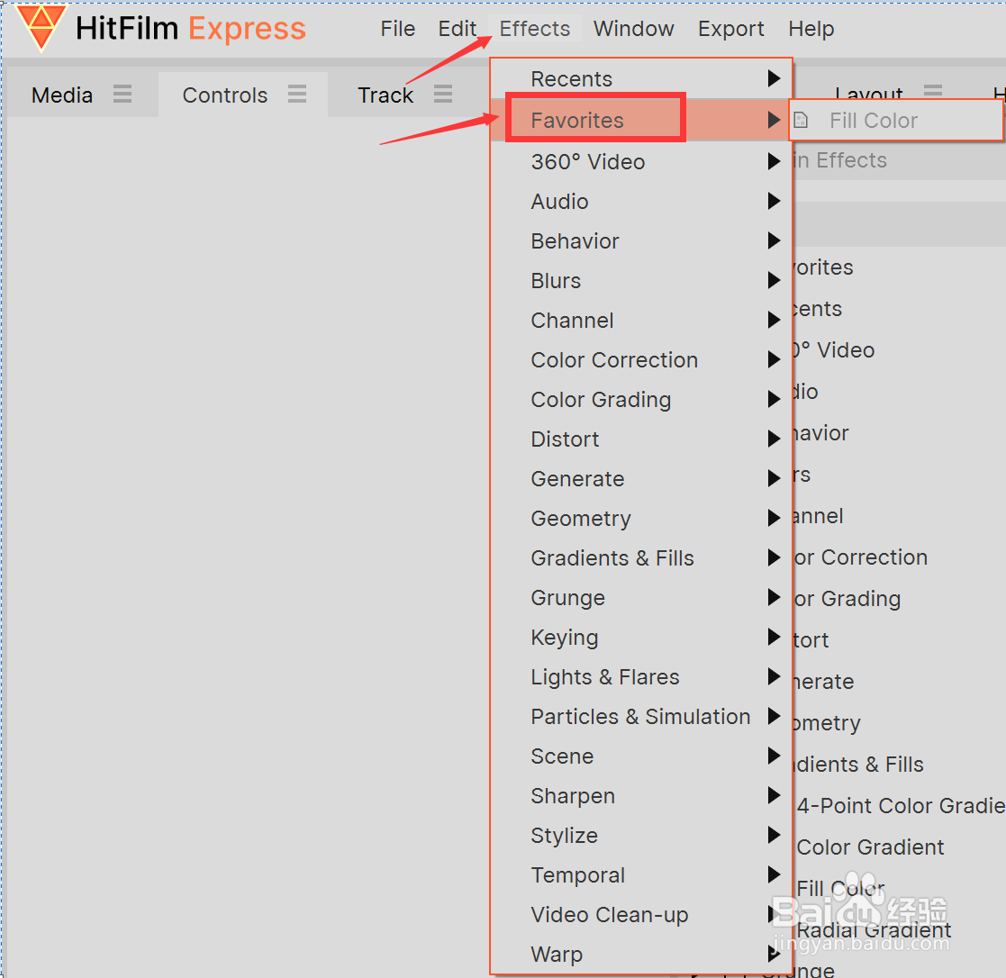1006x978 pixels.
Task: Click the arrow beside Recents
Action: pos(774,78)
